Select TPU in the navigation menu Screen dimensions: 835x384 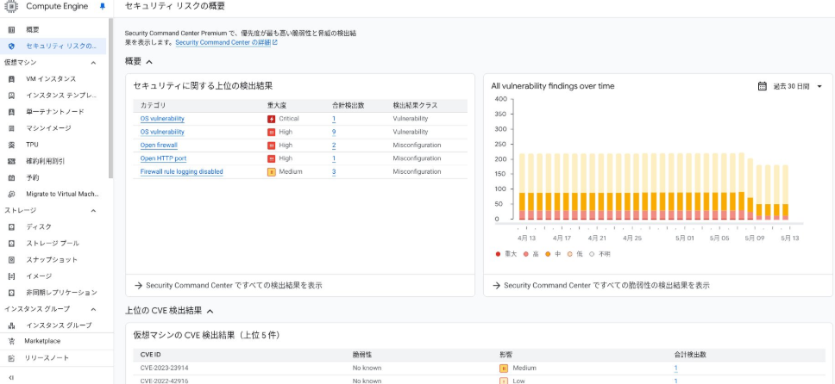(x=32, y=145)
